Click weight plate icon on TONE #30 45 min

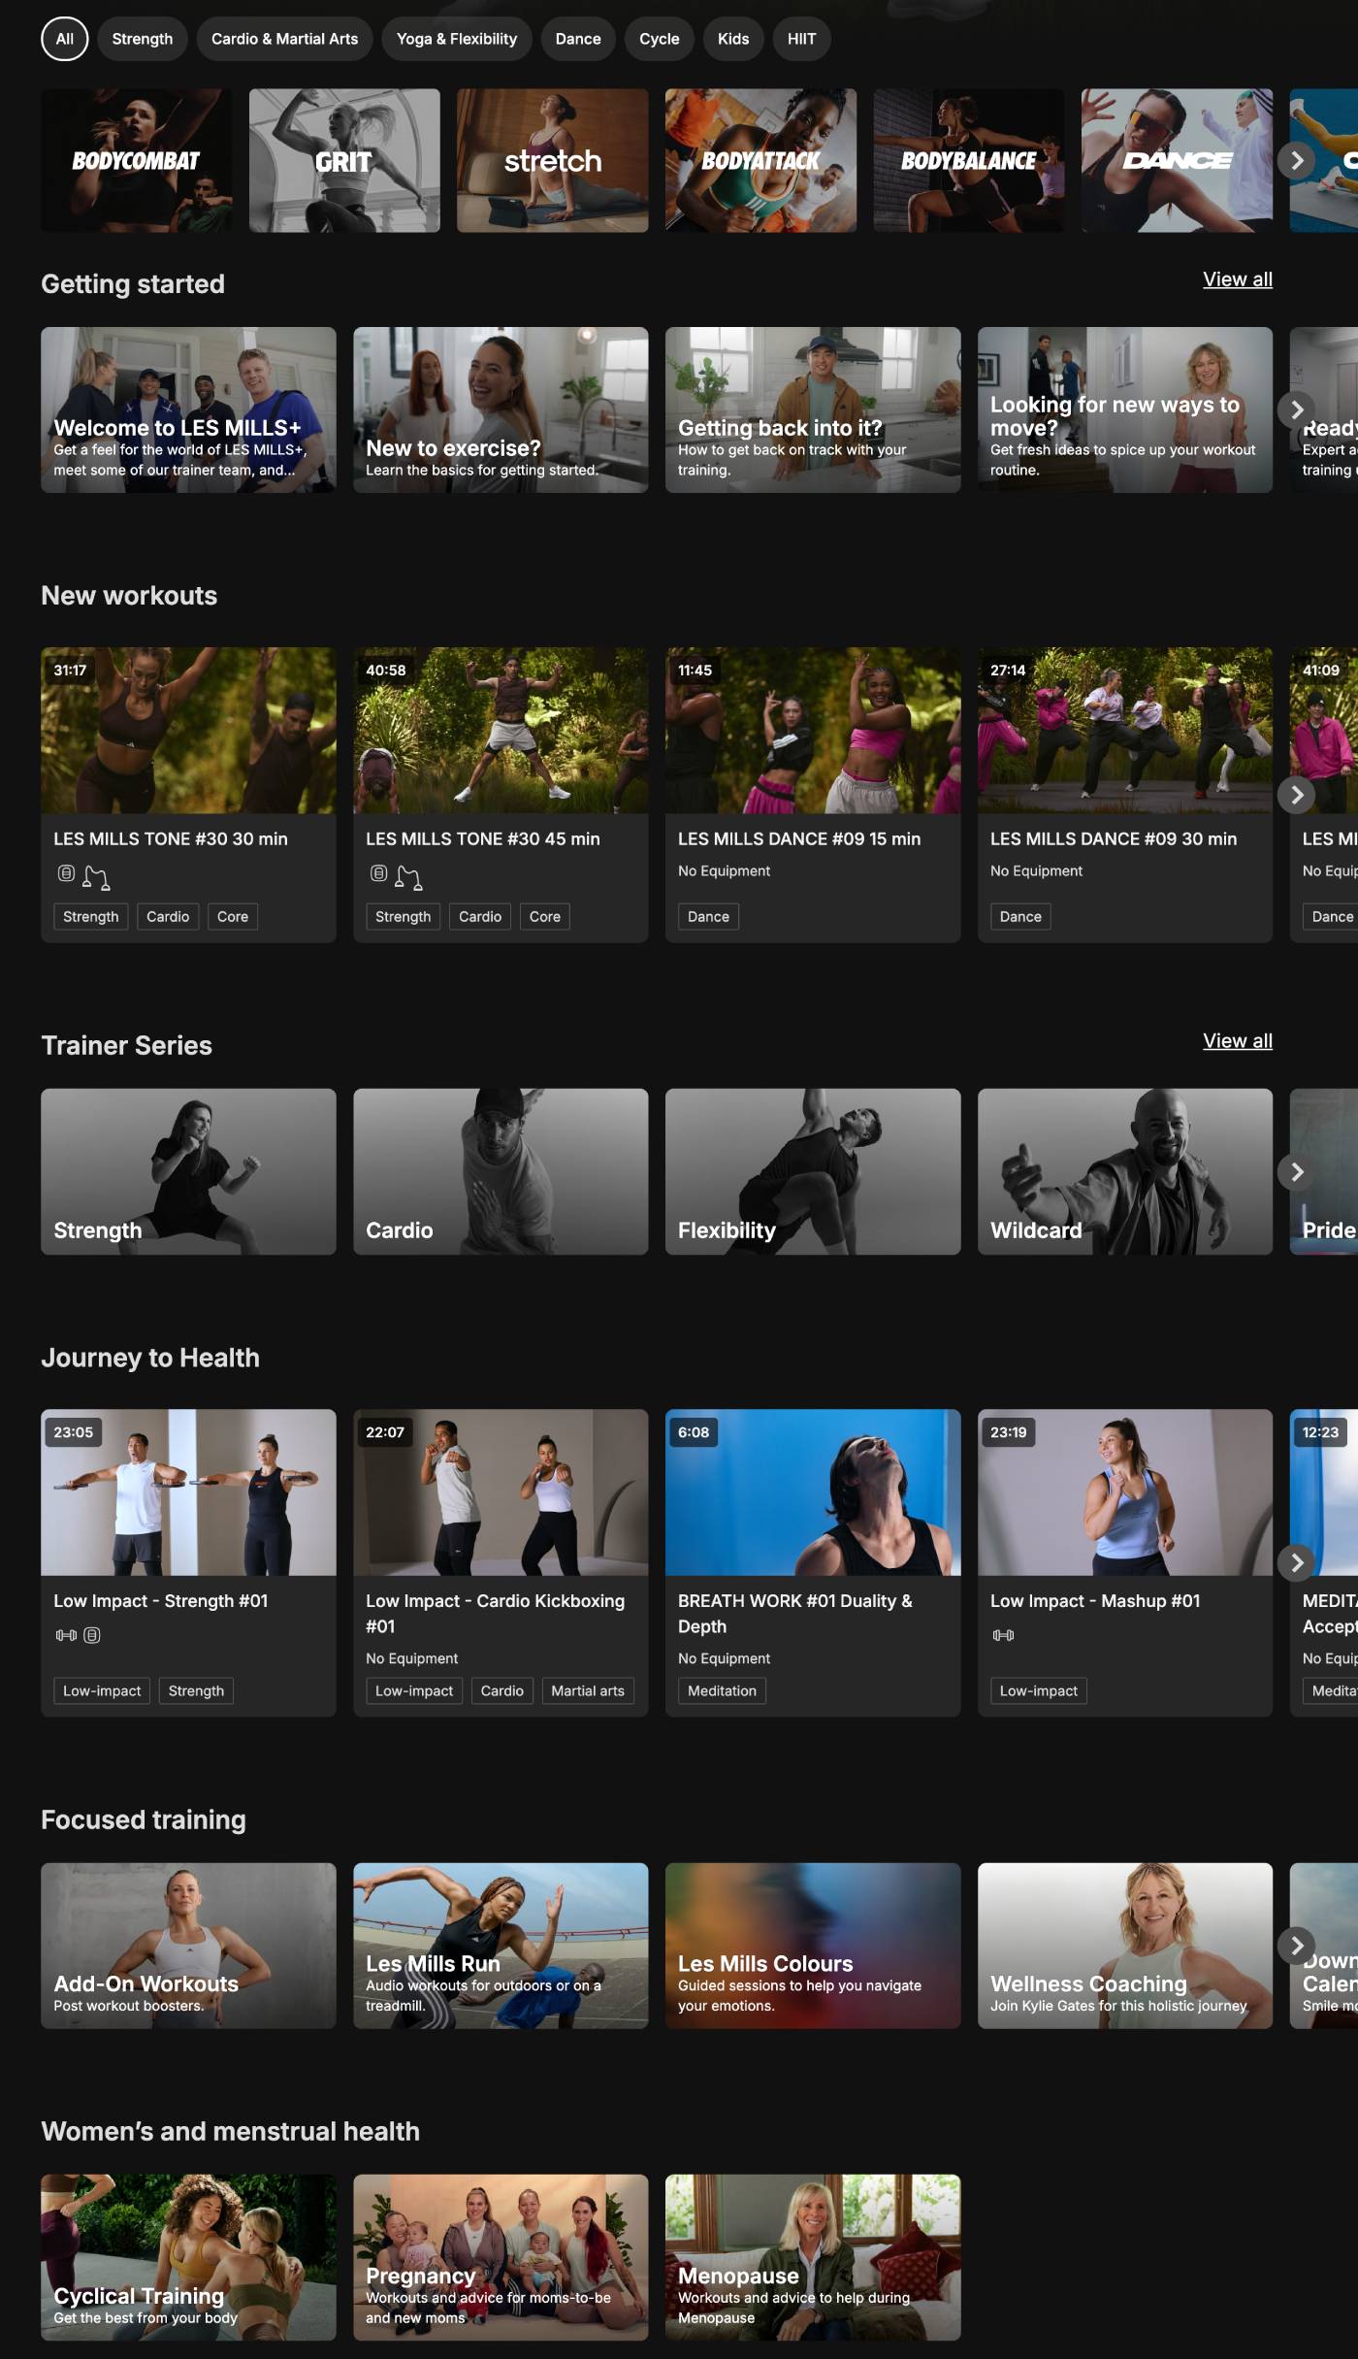pos(378,873)
